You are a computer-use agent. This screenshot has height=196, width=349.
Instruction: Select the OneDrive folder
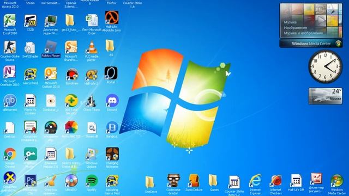point(149,182)
